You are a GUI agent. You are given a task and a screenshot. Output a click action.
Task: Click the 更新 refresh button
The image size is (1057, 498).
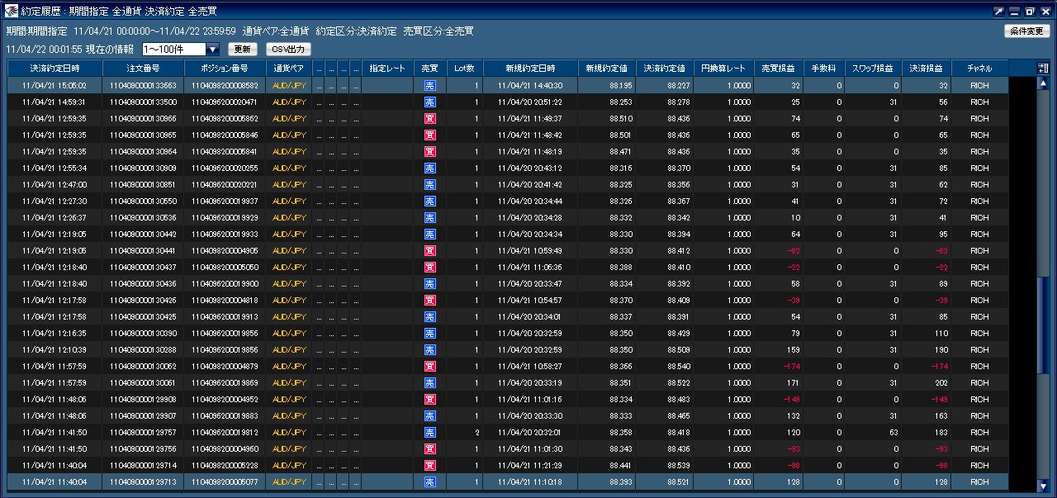point(242,50)
